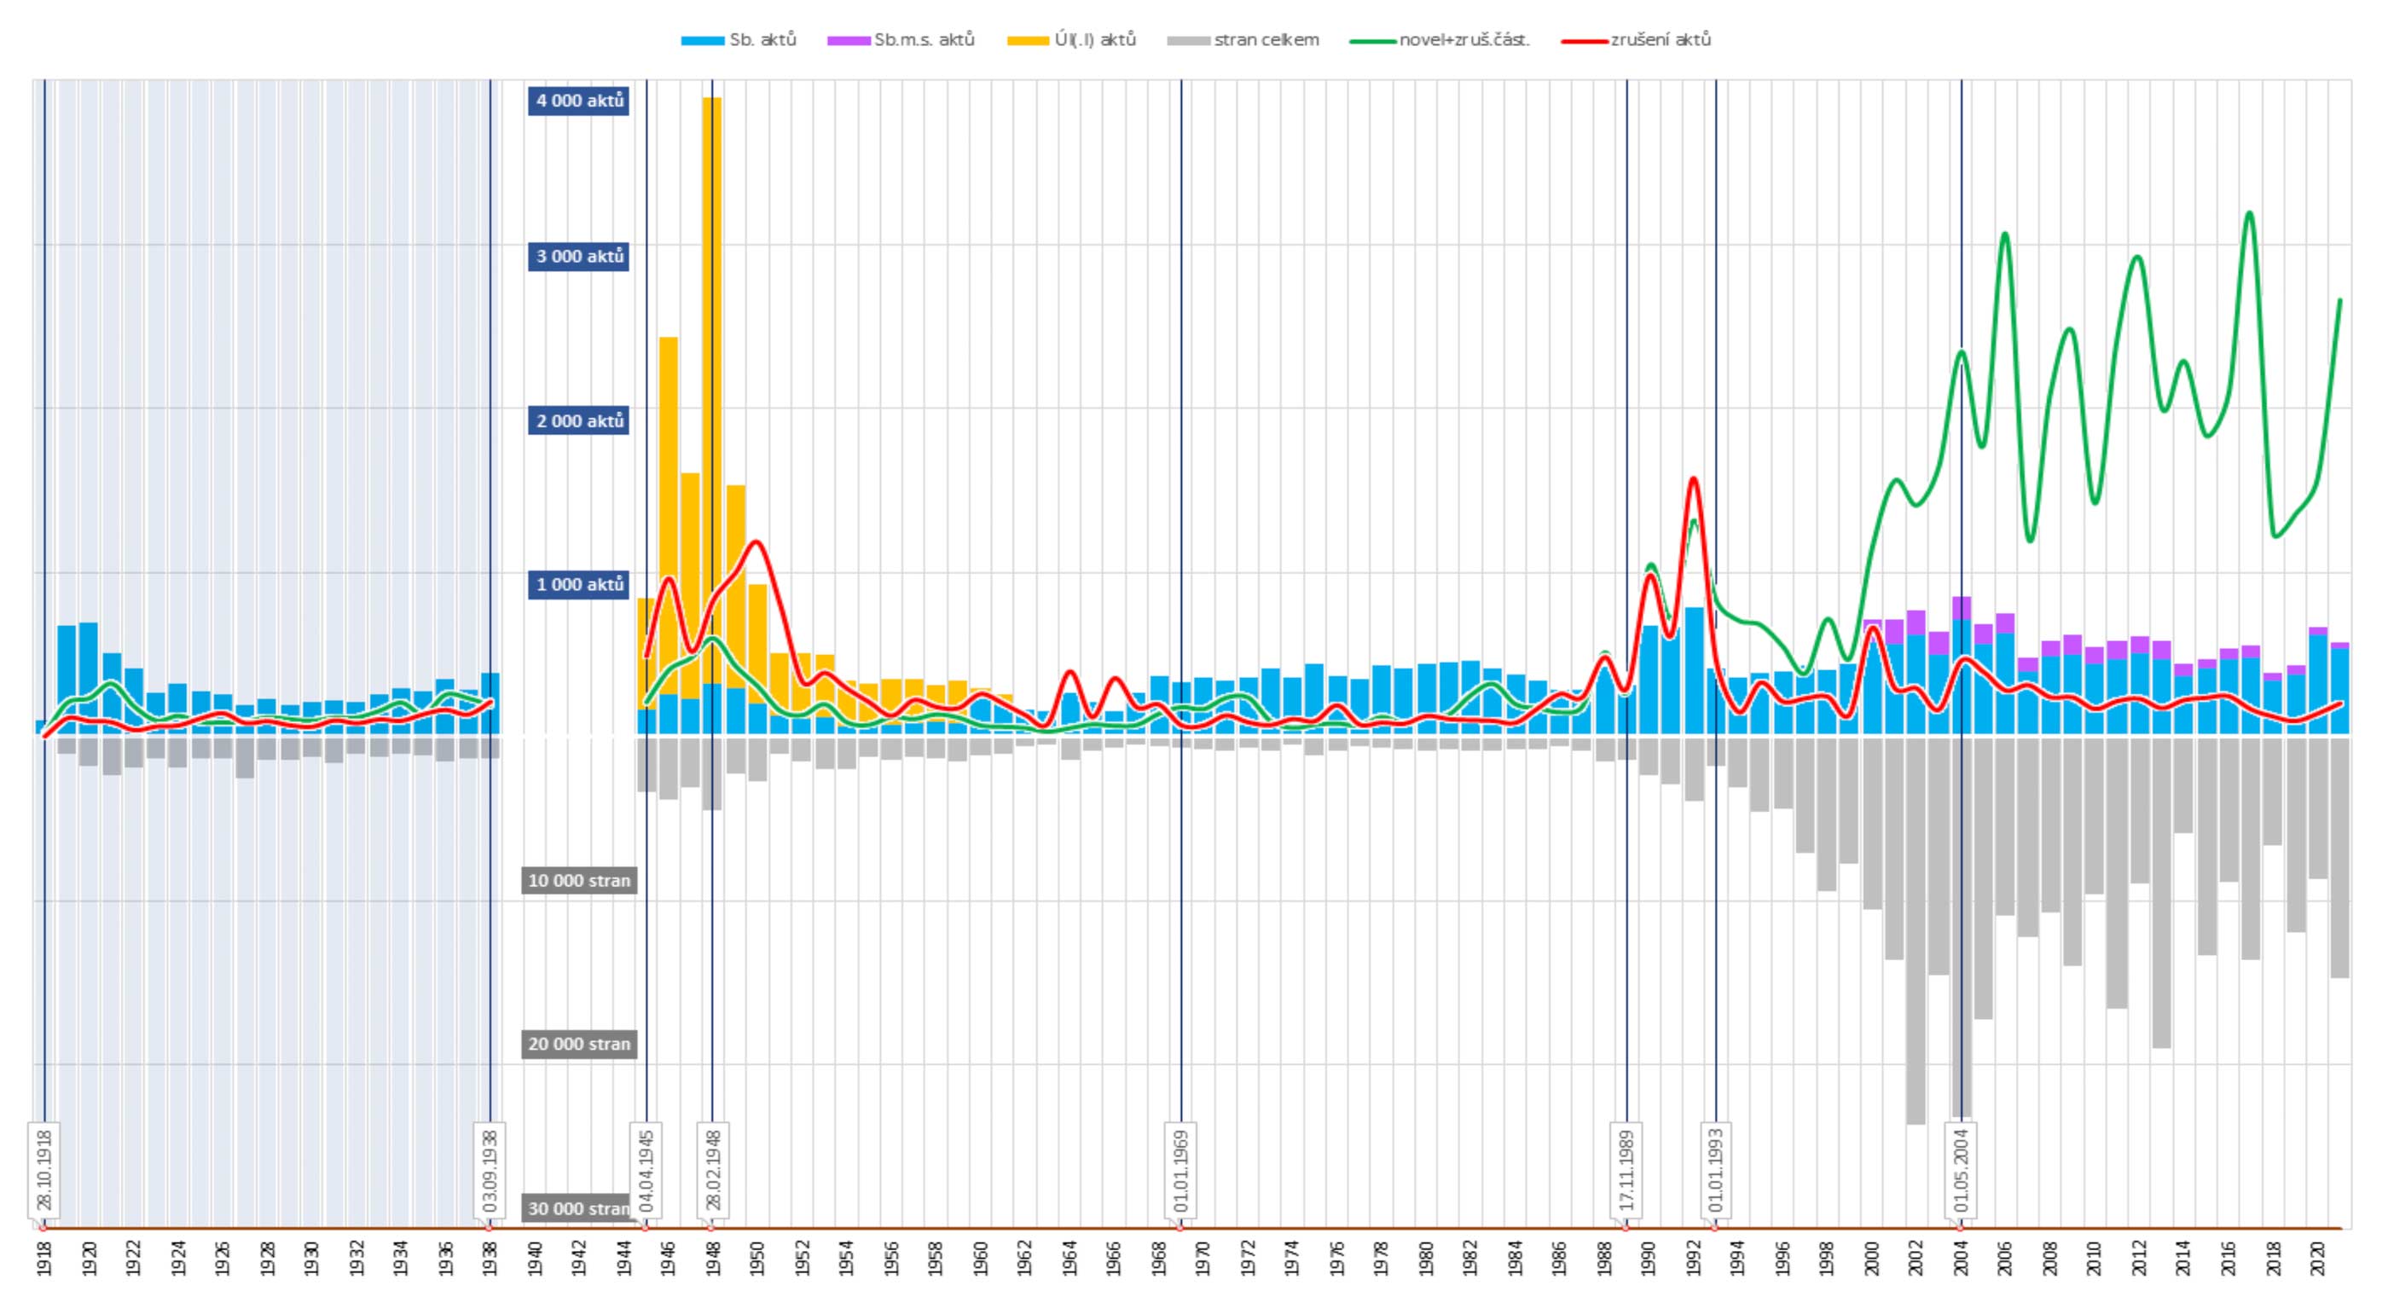Click the '10 000 stran' axis label
This screenshot has width=2388, height=1297.
pyautogui.click(x=578, y=881)
